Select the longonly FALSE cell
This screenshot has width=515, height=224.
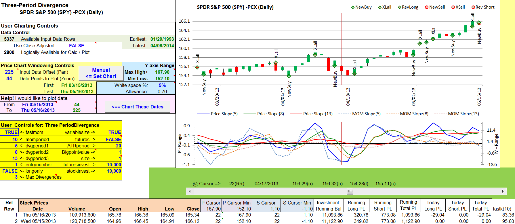pyautogui.click(x=9, y=171)
